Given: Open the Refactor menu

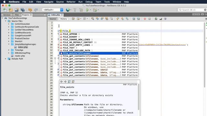Looking at the screenshot, I should pyautogui.click(x=71, y=2).
